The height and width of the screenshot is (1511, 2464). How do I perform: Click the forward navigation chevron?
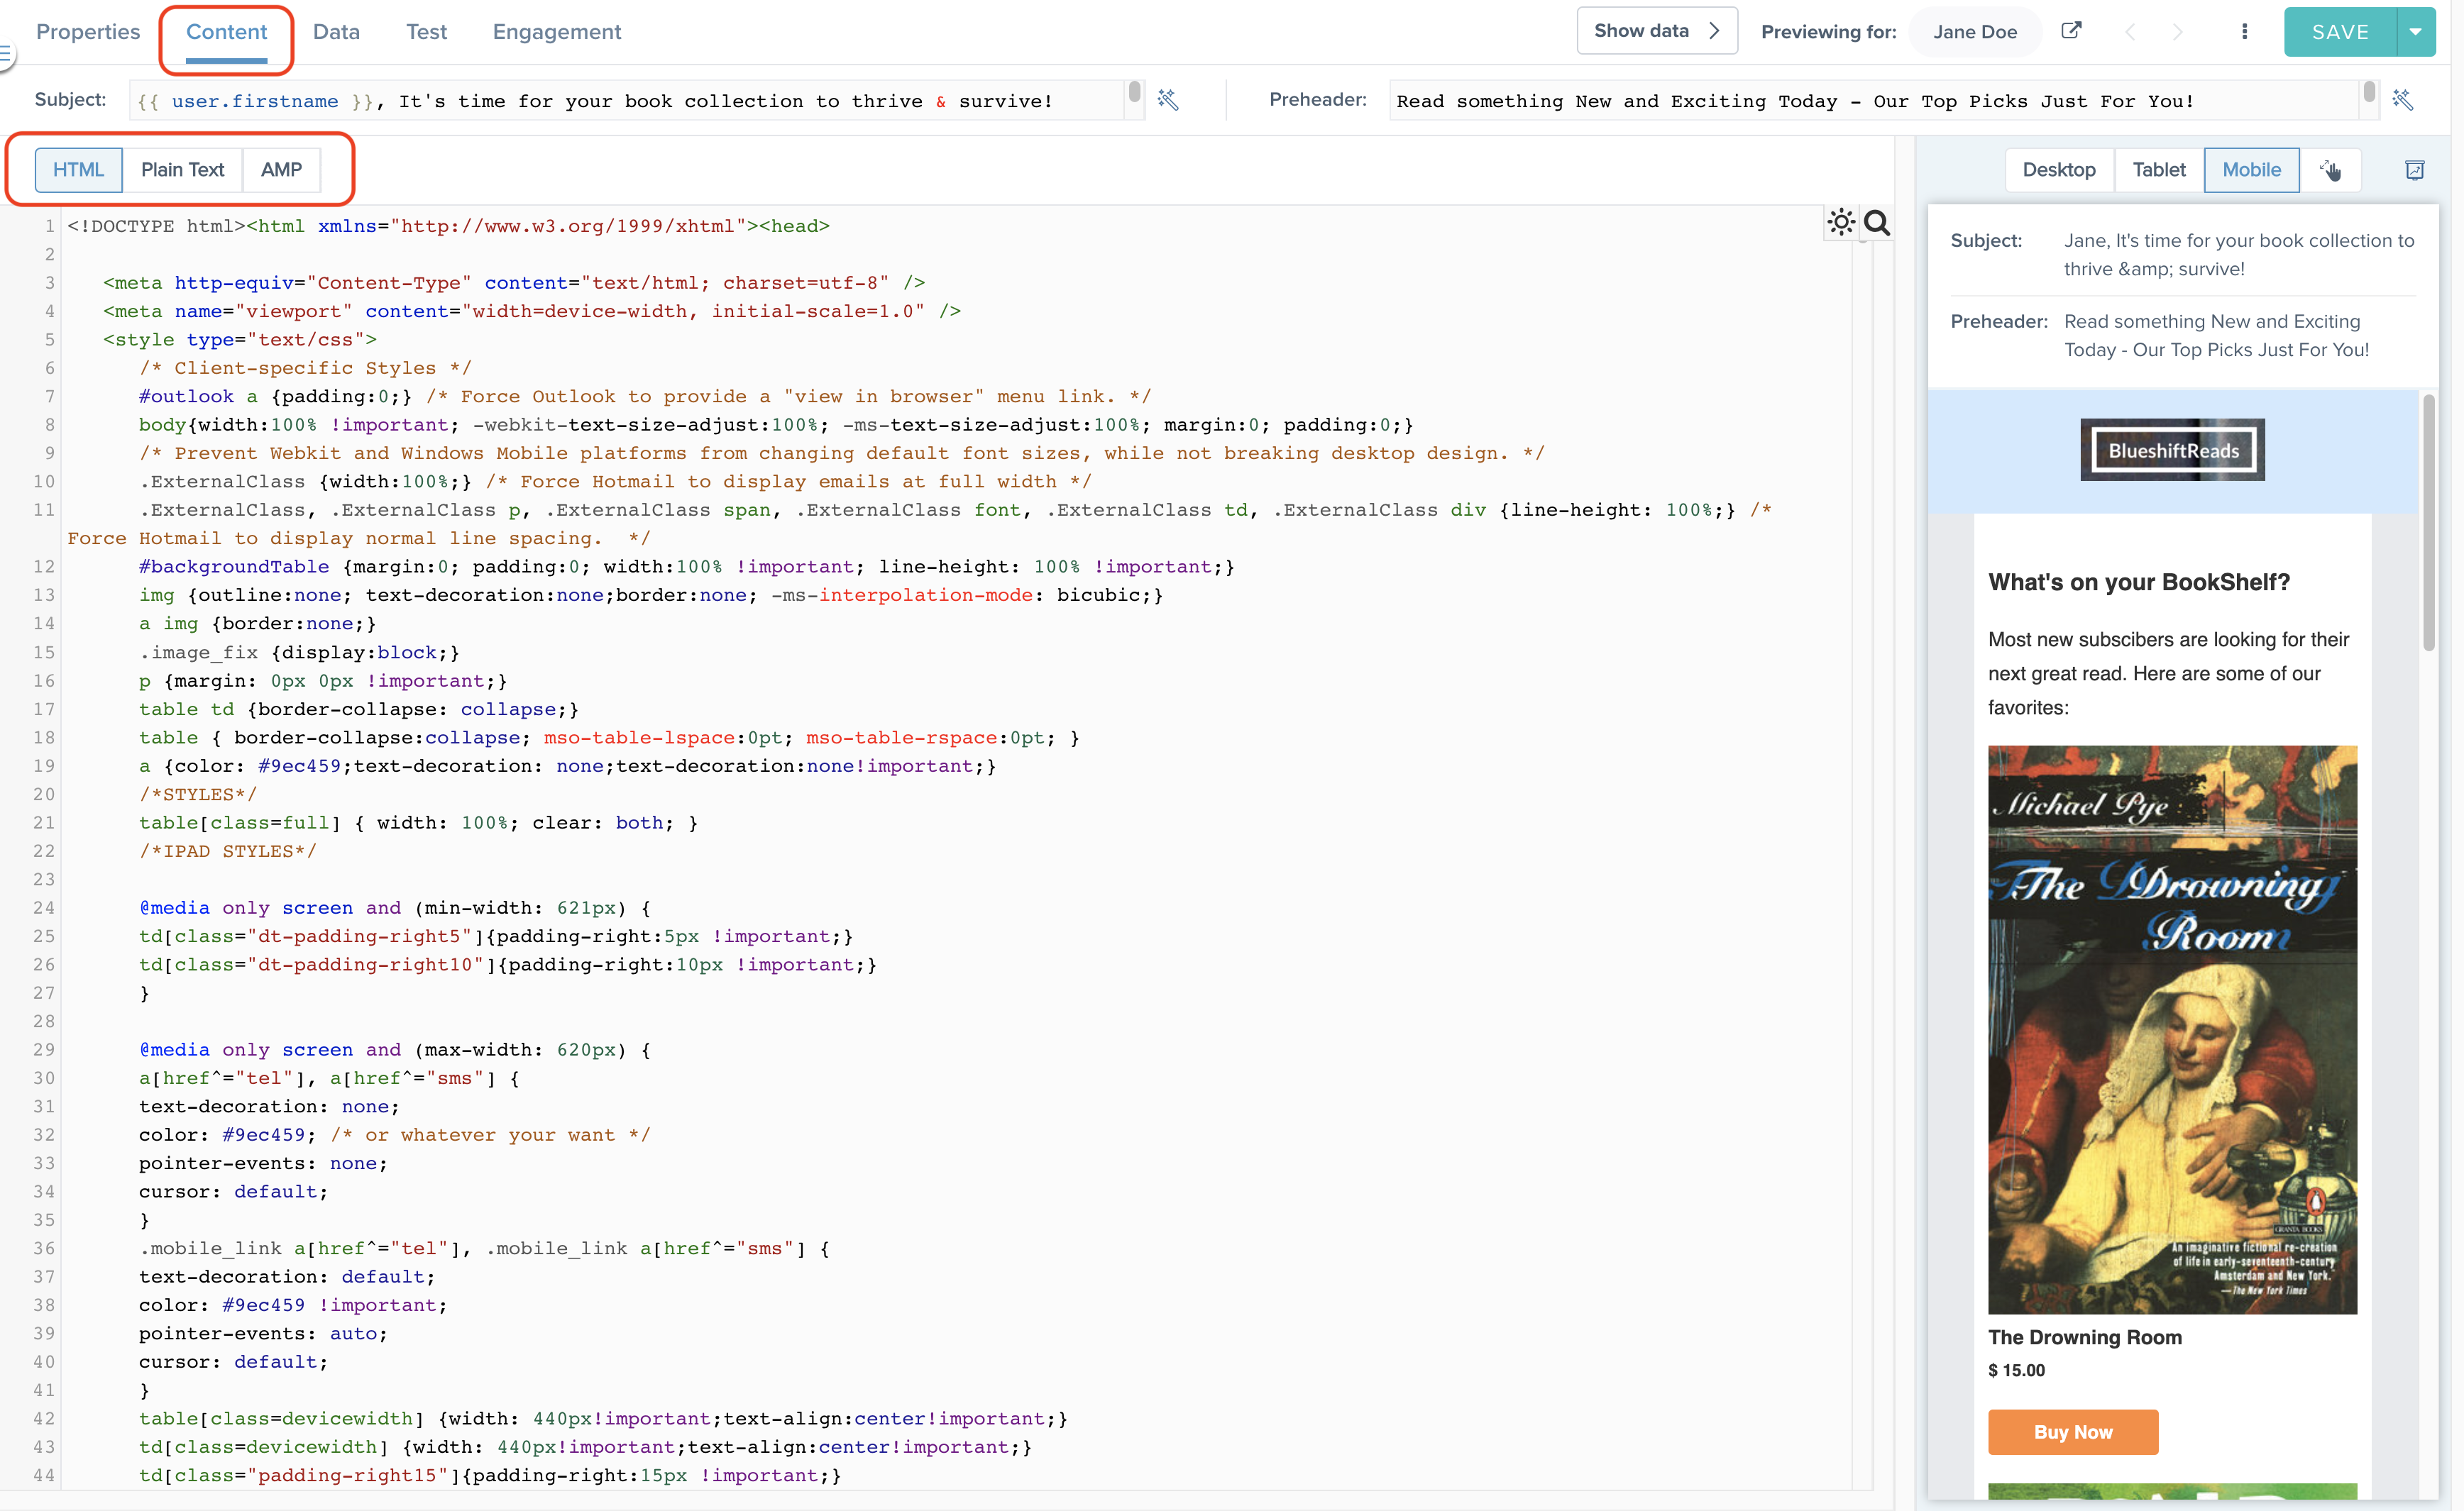coord(2178,31)
